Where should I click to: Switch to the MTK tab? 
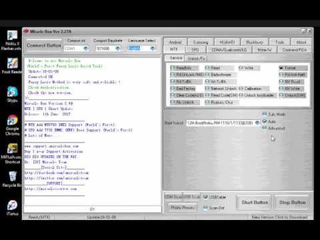(x=174, y=49)
